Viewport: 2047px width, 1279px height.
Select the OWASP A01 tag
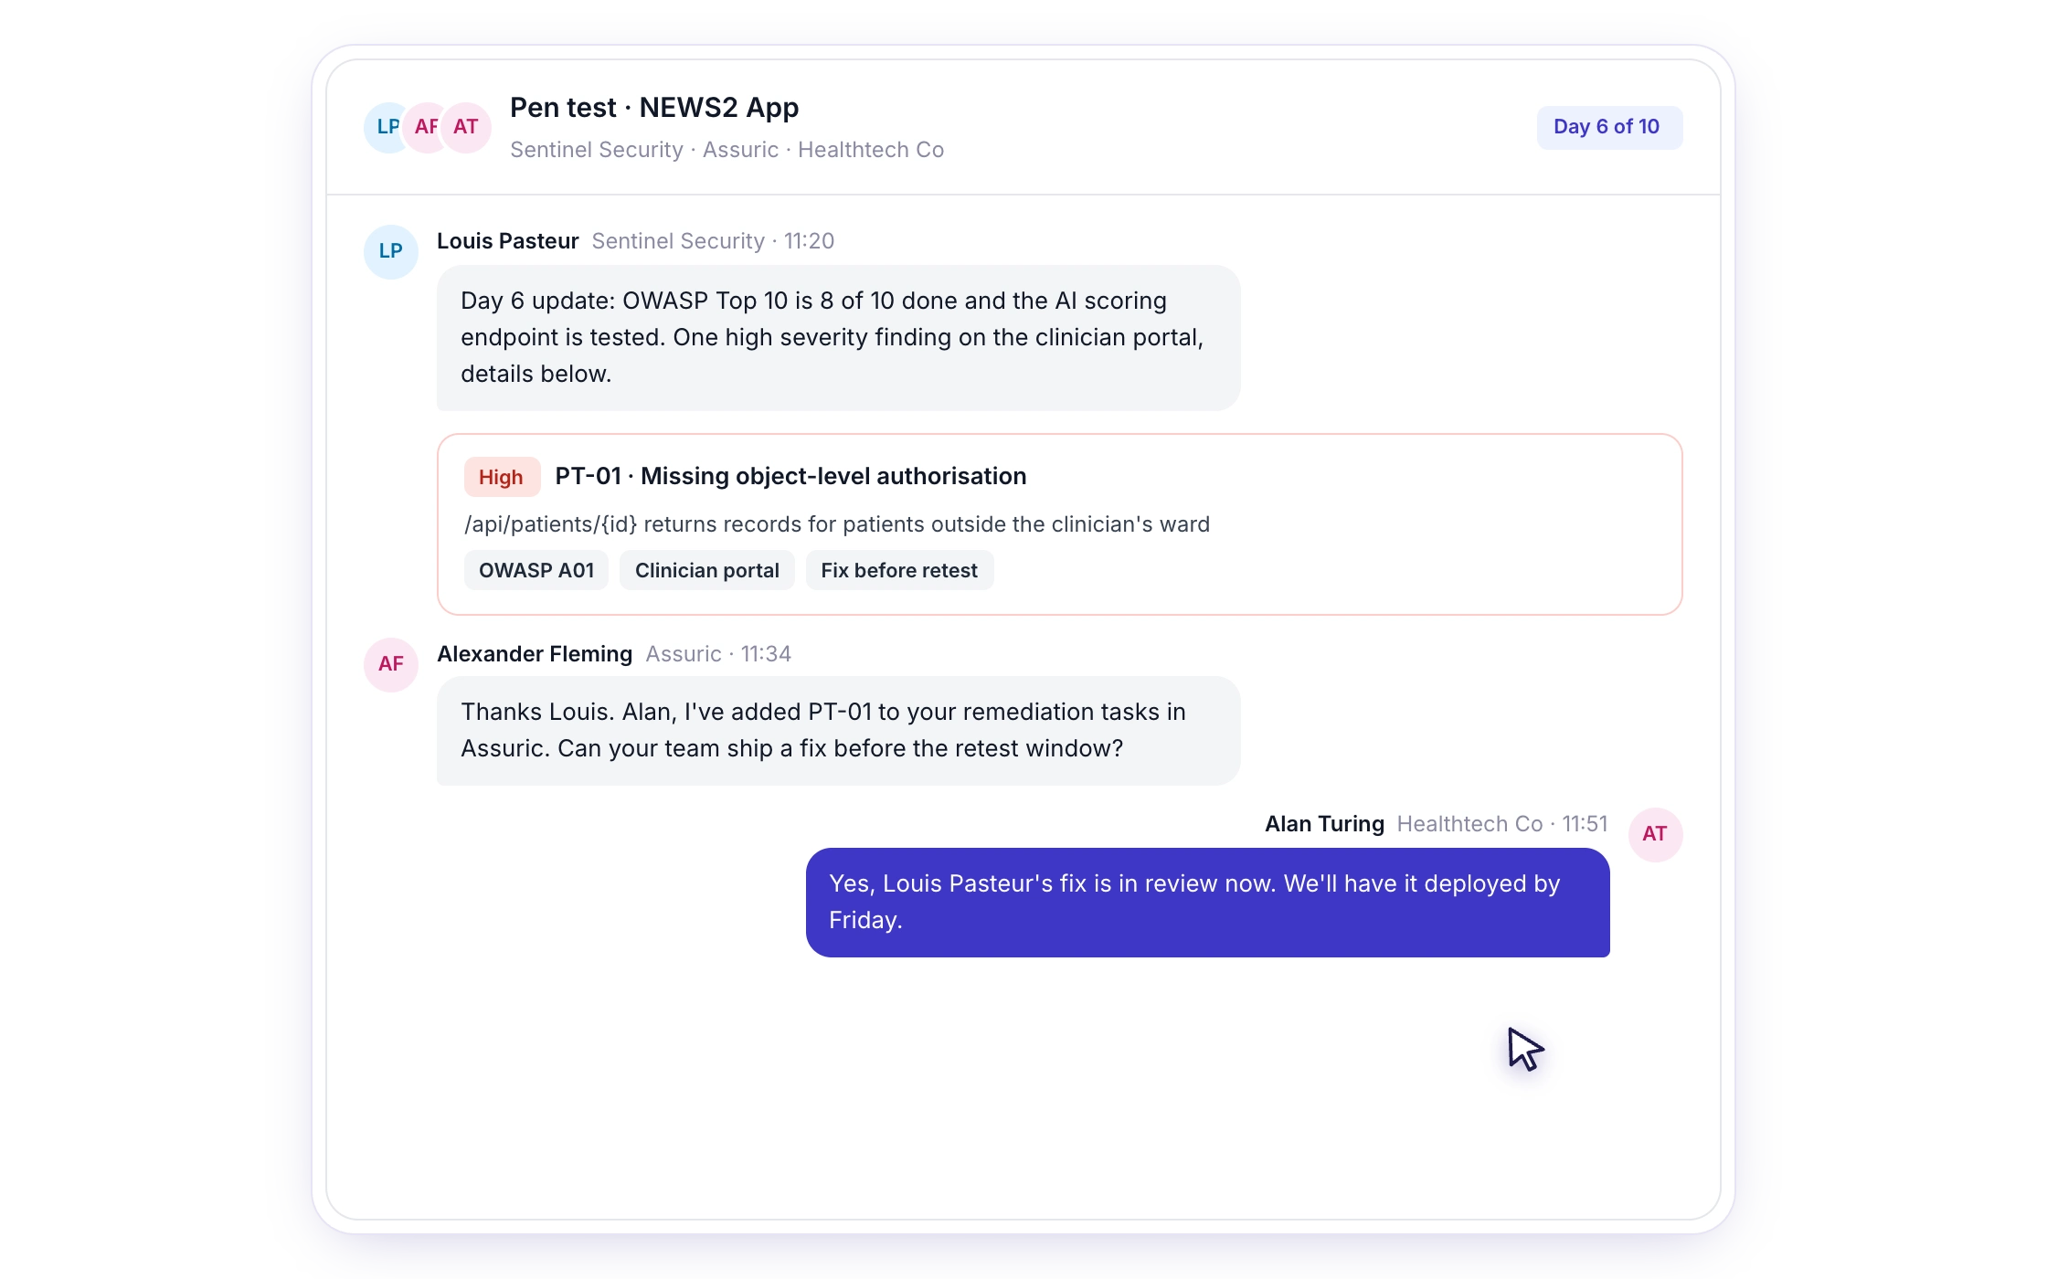pos(536,570)
